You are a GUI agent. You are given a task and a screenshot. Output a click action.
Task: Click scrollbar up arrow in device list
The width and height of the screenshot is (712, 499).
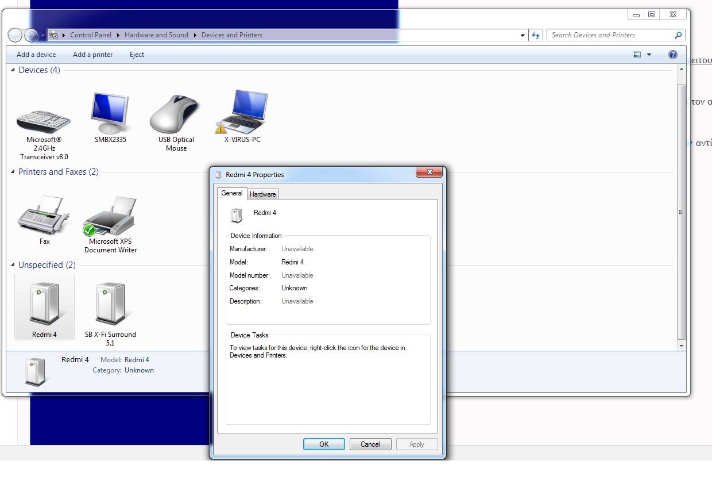coord(682,70)
